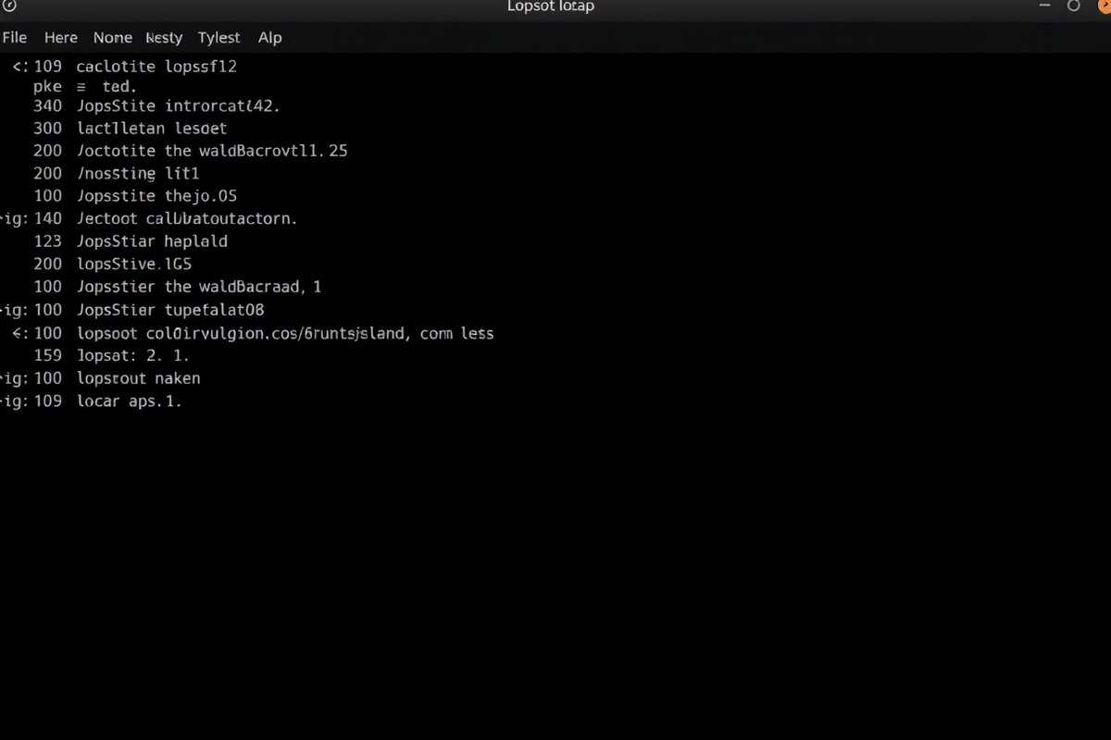Open the File menu
Image resolution: width=1111 pixels, height=740 pixels.
point(15,38)
